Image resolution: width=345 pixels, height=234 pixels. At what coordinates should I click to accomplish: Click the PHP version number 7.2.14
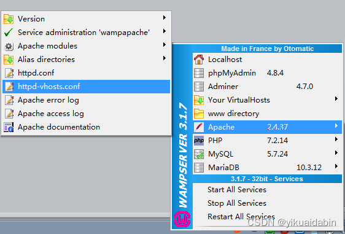(x=277, y=141)
